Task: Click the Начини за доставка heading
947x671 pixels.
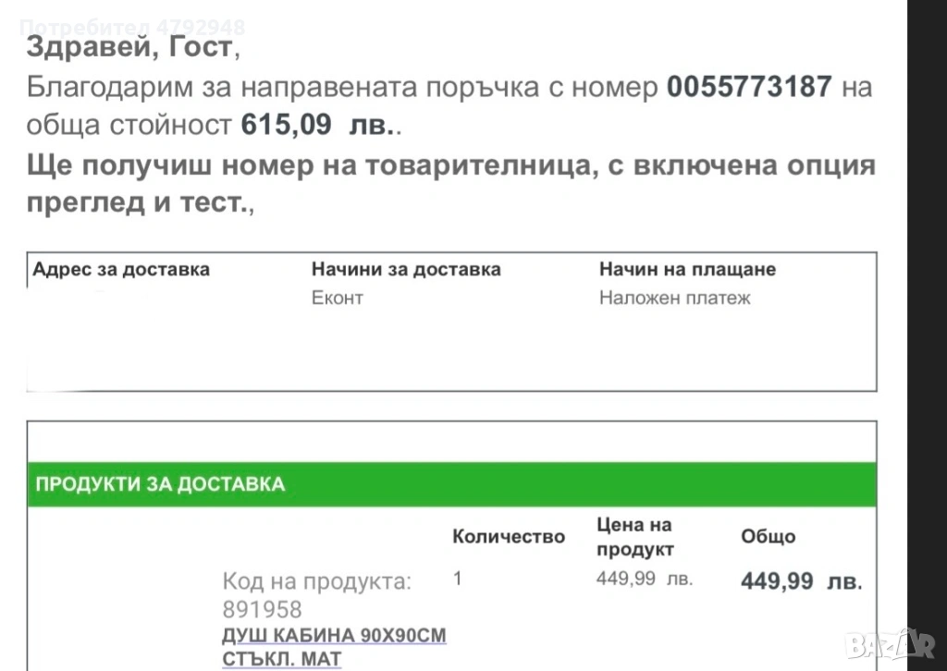Action: tap(406, 270)
